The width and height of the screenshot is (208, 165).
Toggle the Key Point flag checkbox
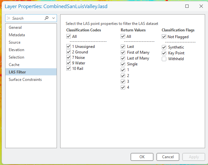tap(164, 53)
